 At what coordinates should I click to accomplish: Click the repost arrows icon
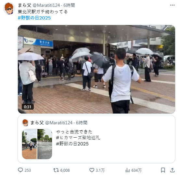[56, 170]
